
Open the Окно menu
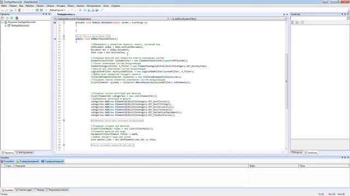(x=106, y=6)
